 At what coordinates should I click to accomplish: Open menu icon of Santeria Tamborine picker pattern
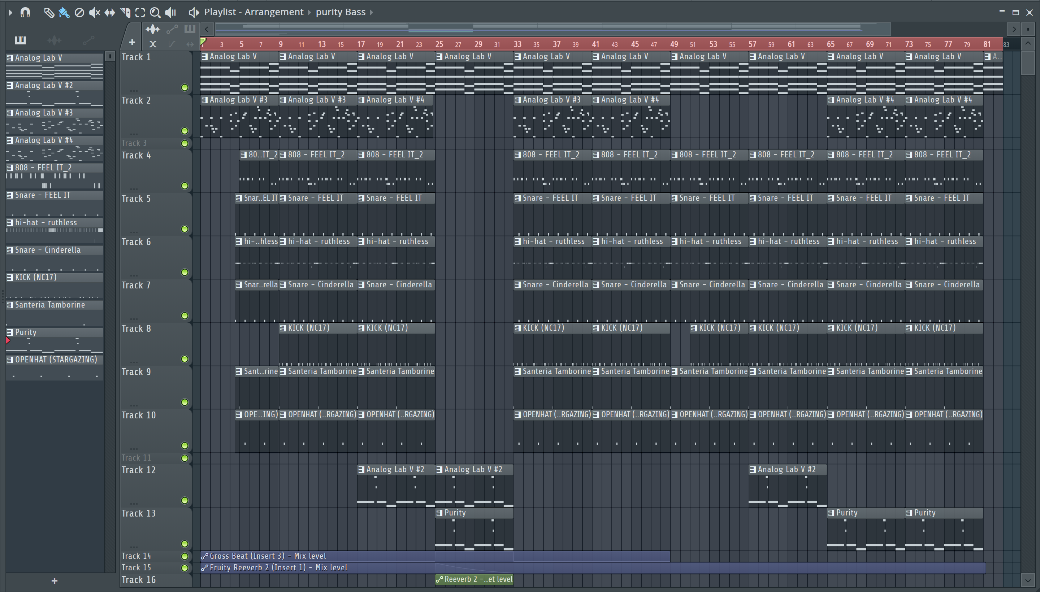(10, 305)
